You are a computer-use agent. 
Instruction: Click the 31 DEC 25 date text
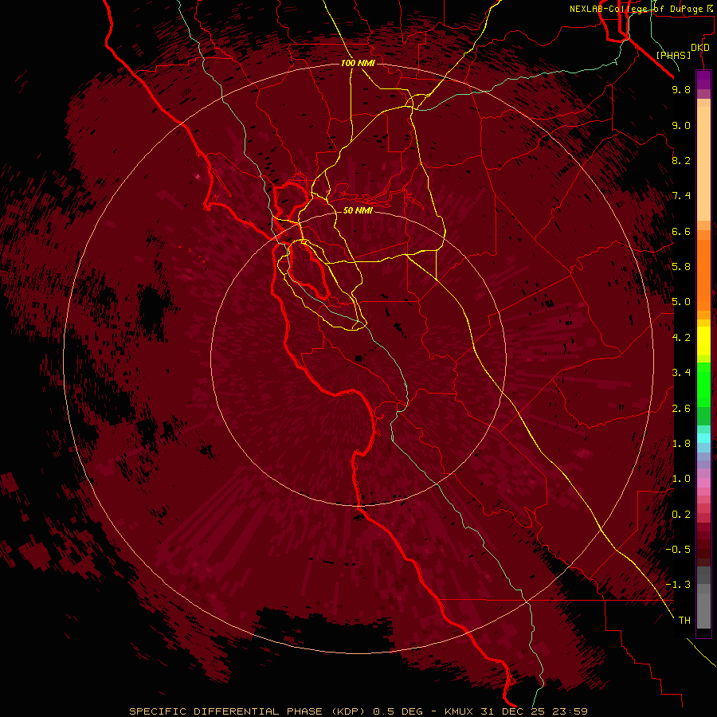pos(513,711)
